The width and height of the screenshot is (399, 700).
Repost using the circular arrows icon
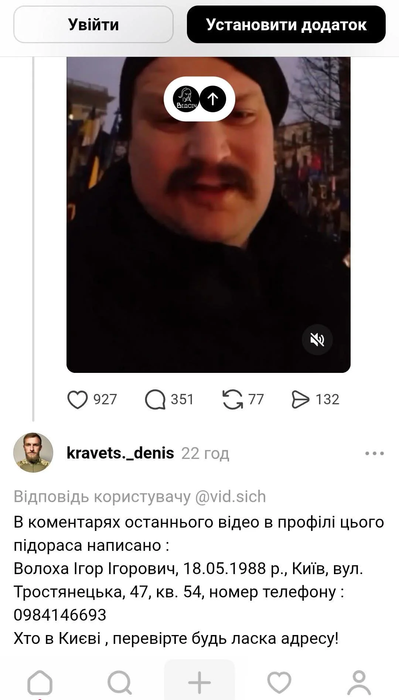tap(233, 400)
